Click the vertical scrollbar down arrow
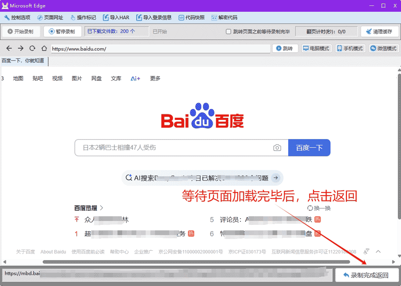401x286 pixels. (399, 256)
